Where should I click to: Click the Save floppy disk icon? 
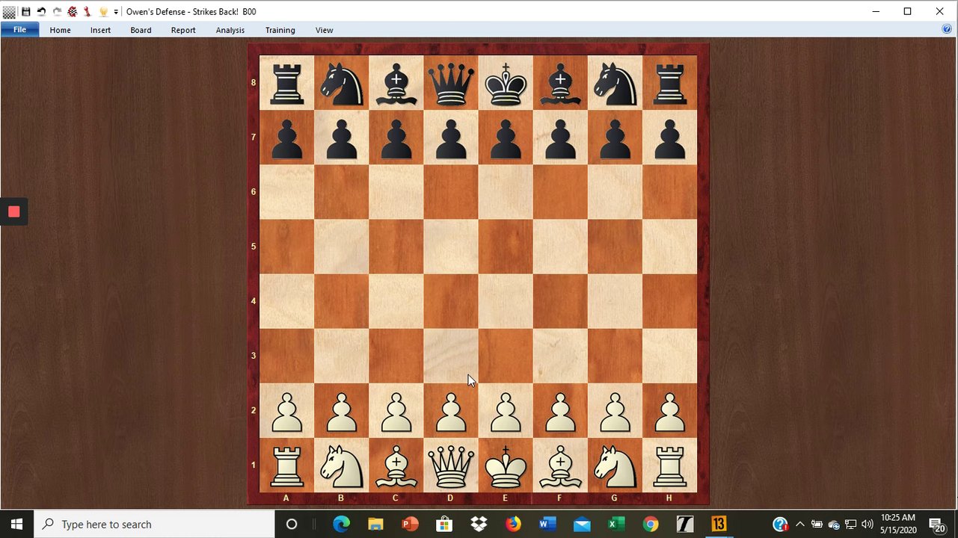[x=26, y=12]
